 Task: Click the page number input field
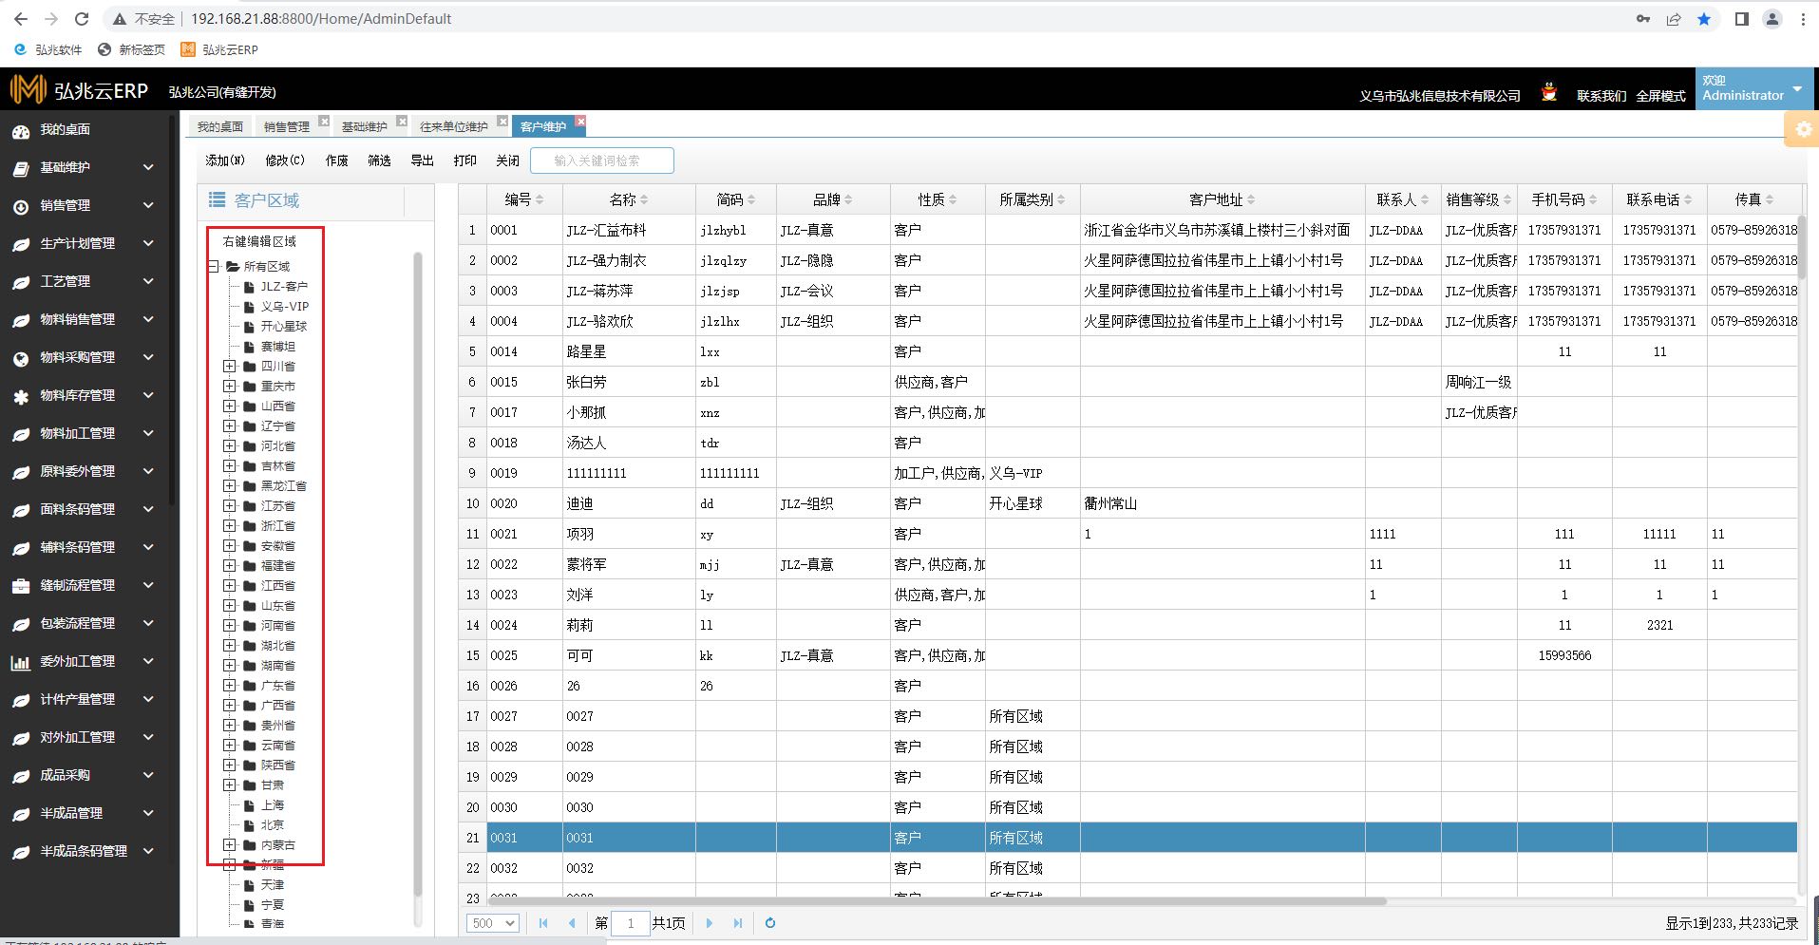pos(630,923)
